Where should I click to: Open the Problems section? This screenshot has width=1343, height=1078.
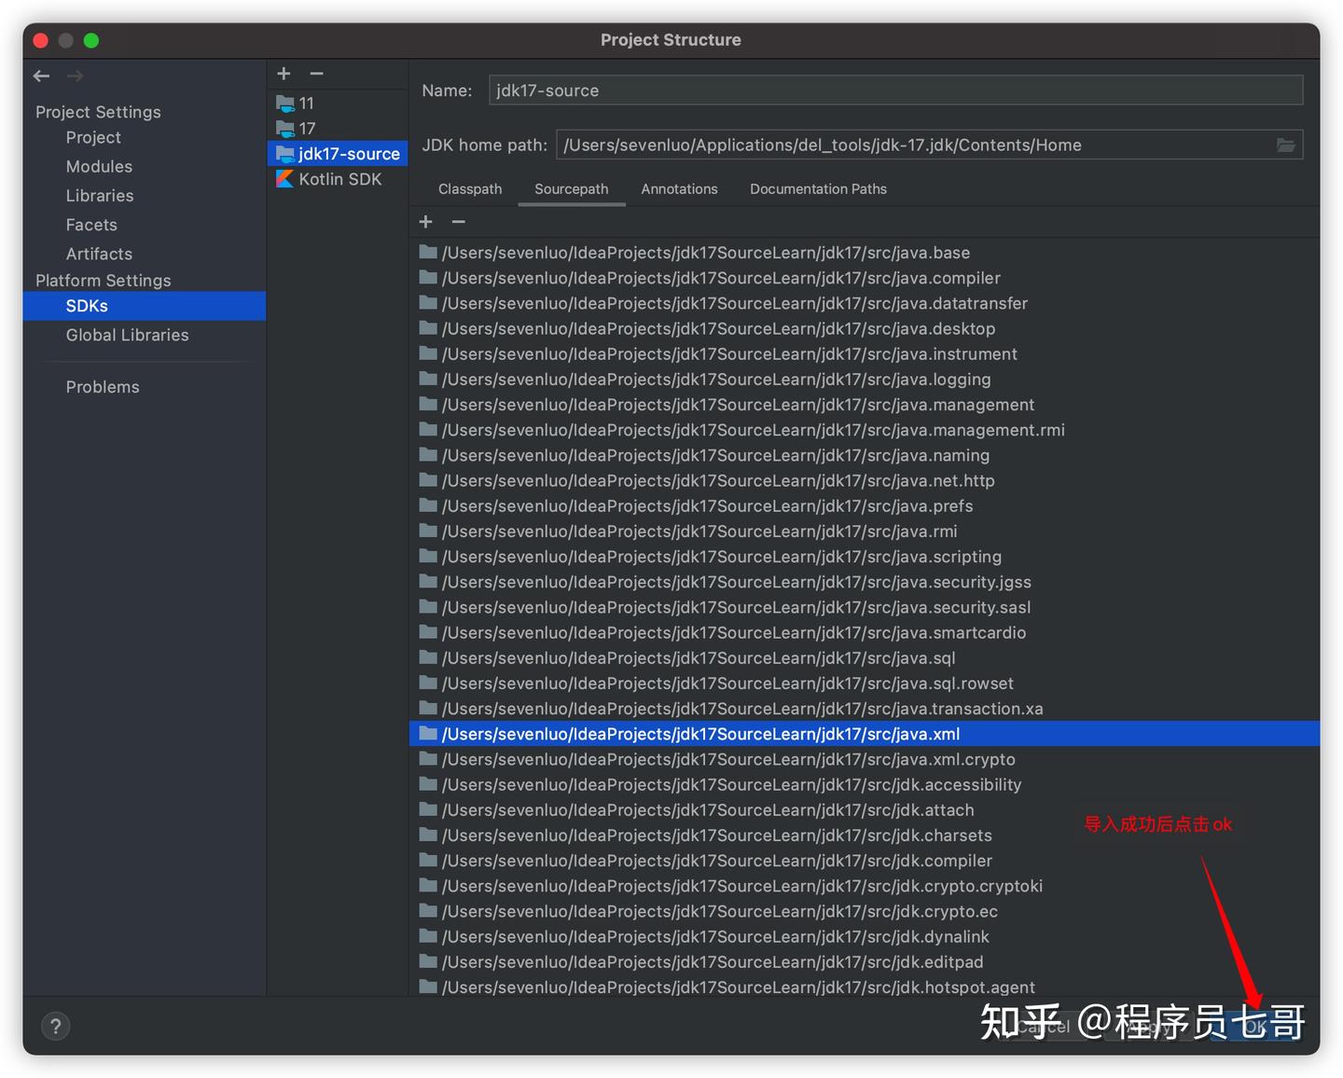pos(103,386)
